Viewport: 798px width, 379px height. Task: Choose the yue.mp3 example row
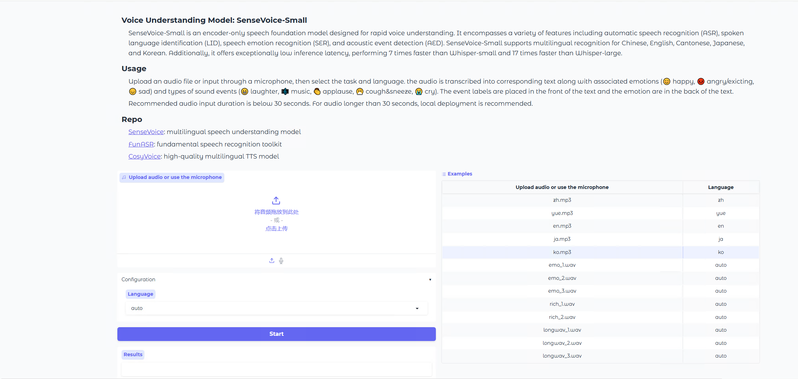click(562, 213)
